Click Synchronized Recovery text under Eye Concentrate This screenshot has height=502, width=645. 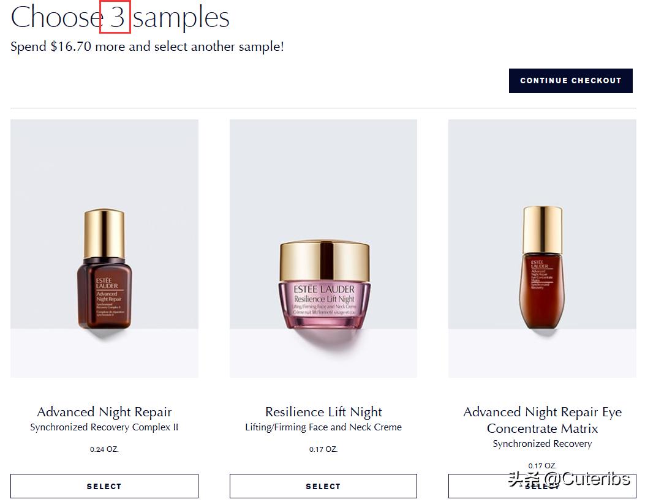542,444
